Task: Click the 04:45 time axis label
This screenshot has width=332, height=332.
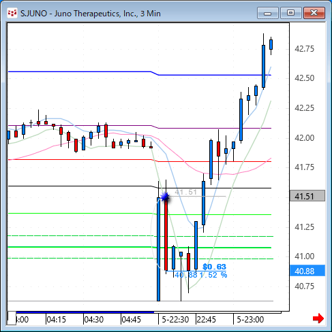Action: (131, 320)
